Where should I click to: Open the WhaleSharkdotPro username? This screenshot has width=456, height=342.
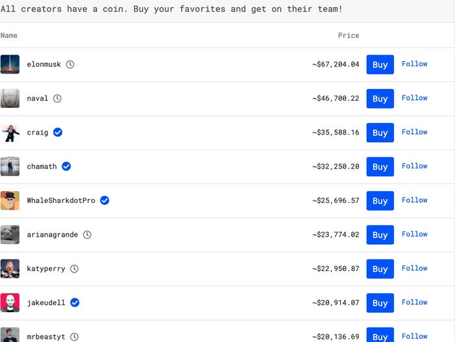pyautogui.click(x=61, y=201)
